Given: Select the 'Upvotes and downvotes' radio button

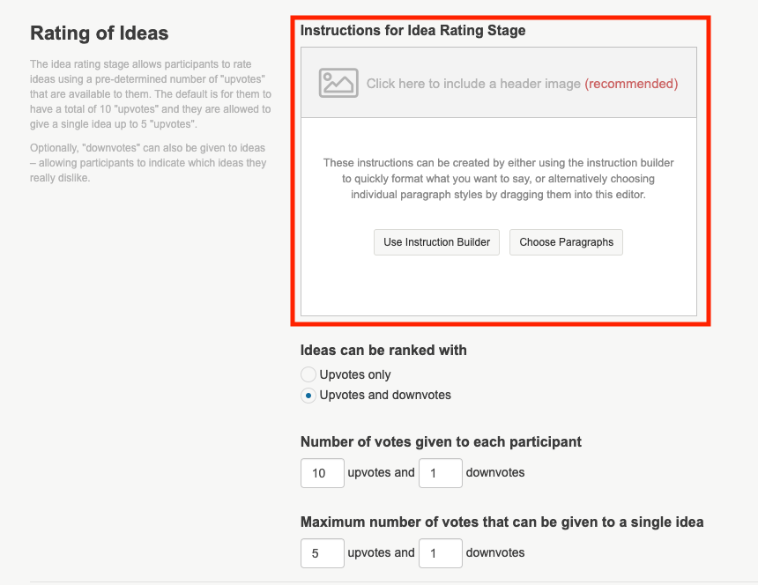Looking at the screenshot, I should pos(308,396).
